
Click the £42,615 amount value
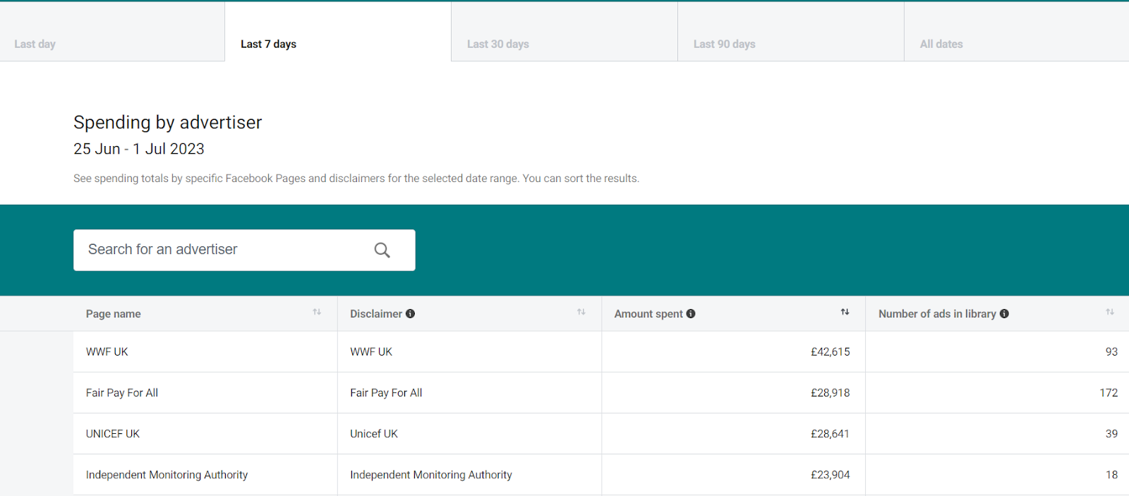point(831,351)
